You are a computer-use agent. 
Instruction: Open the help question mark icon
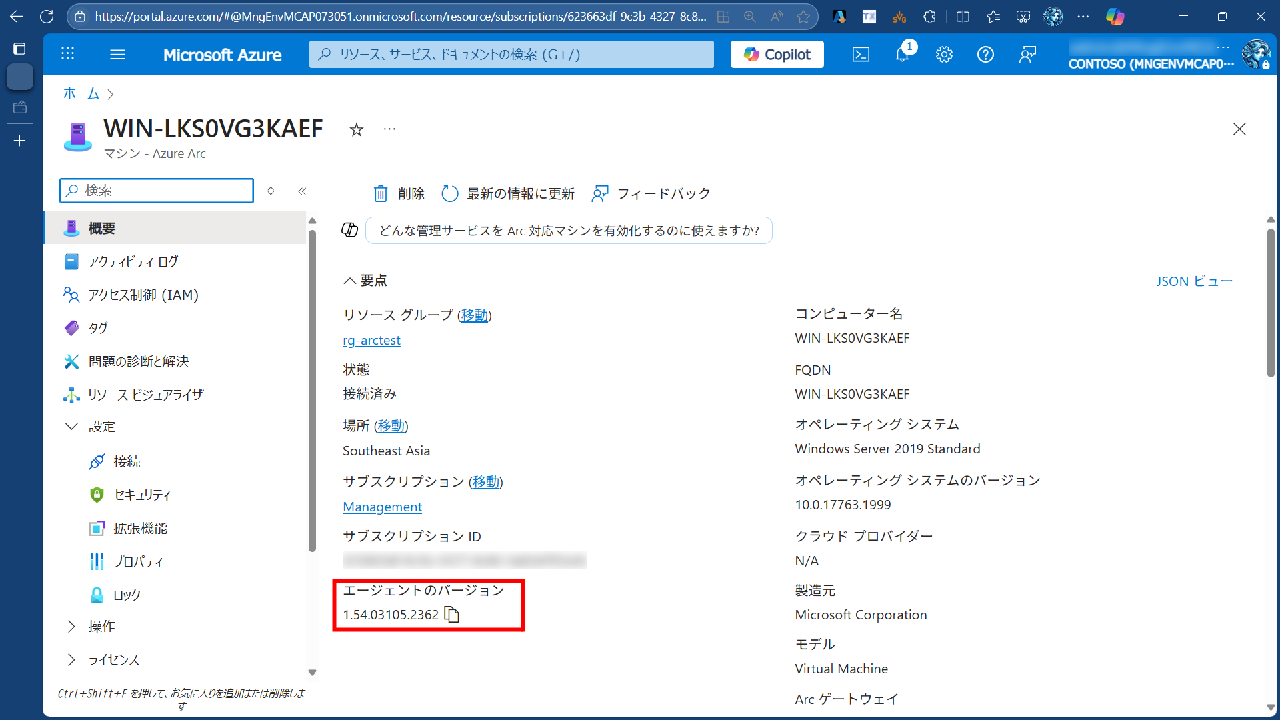coord(985,55)
